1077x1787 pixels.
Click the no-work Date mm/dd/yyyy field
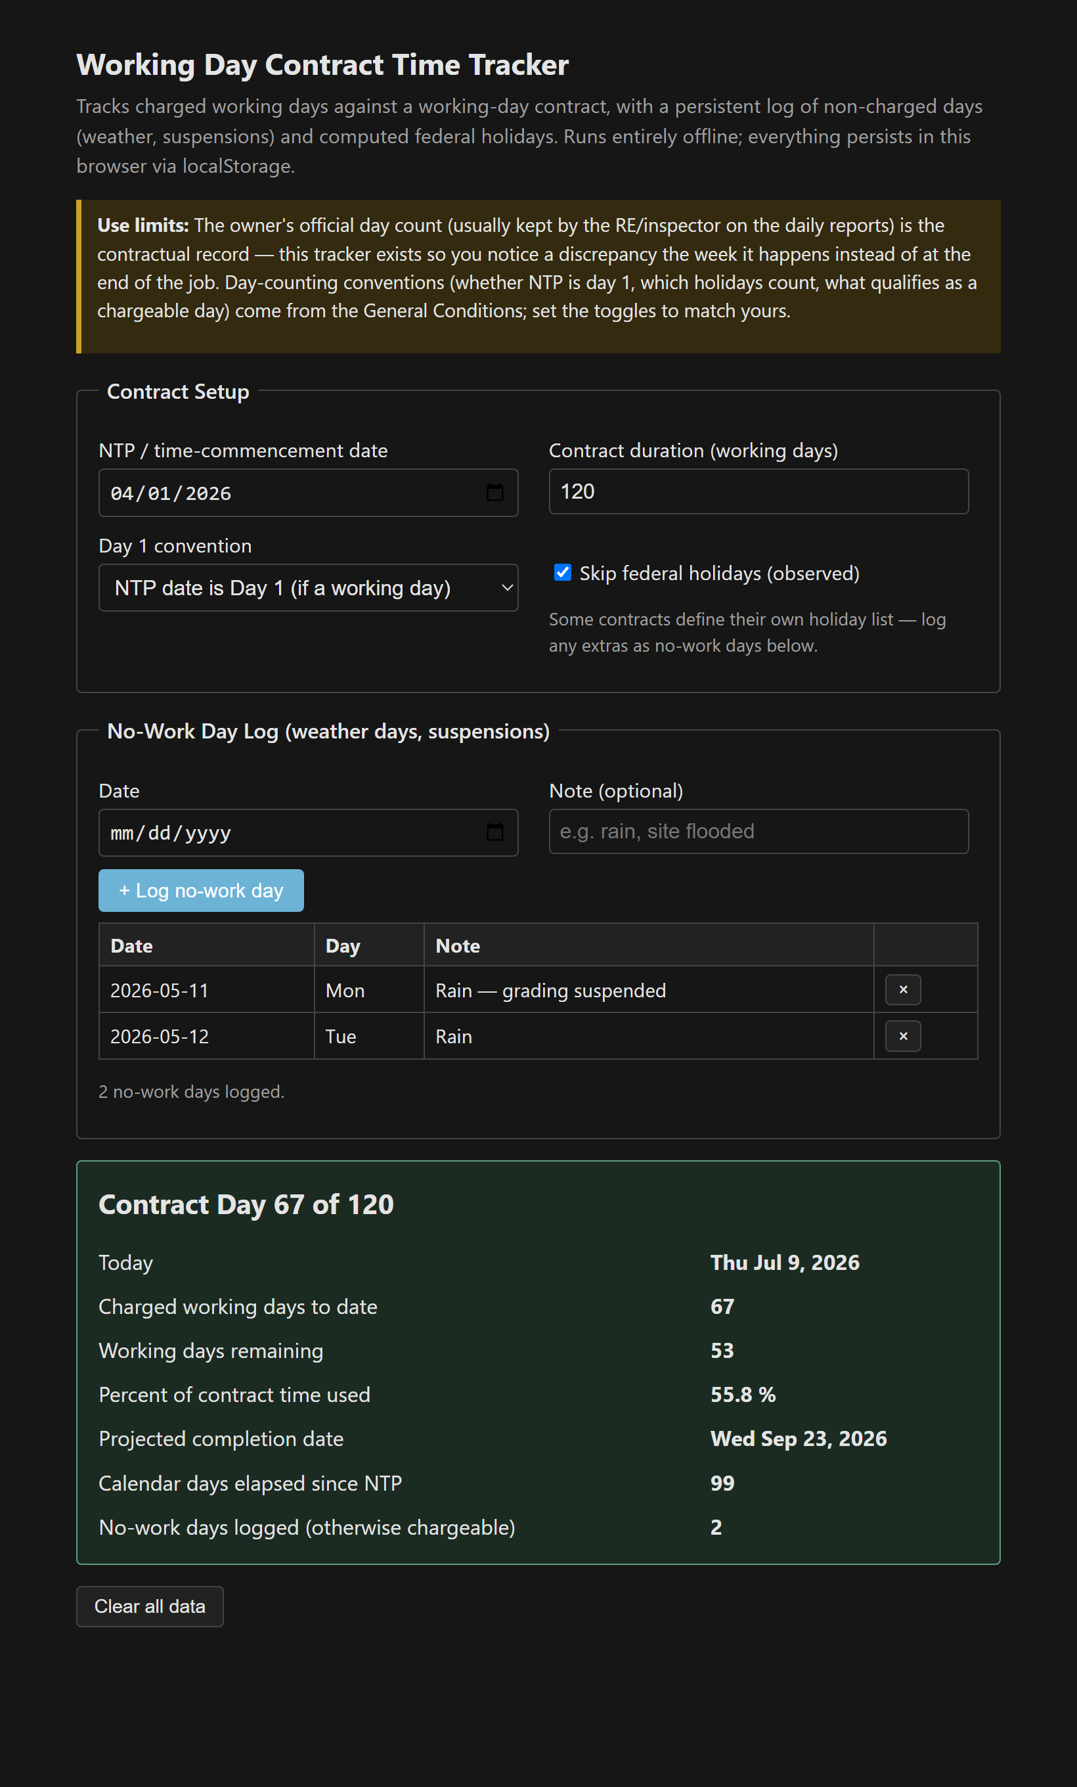click(308, 832)
